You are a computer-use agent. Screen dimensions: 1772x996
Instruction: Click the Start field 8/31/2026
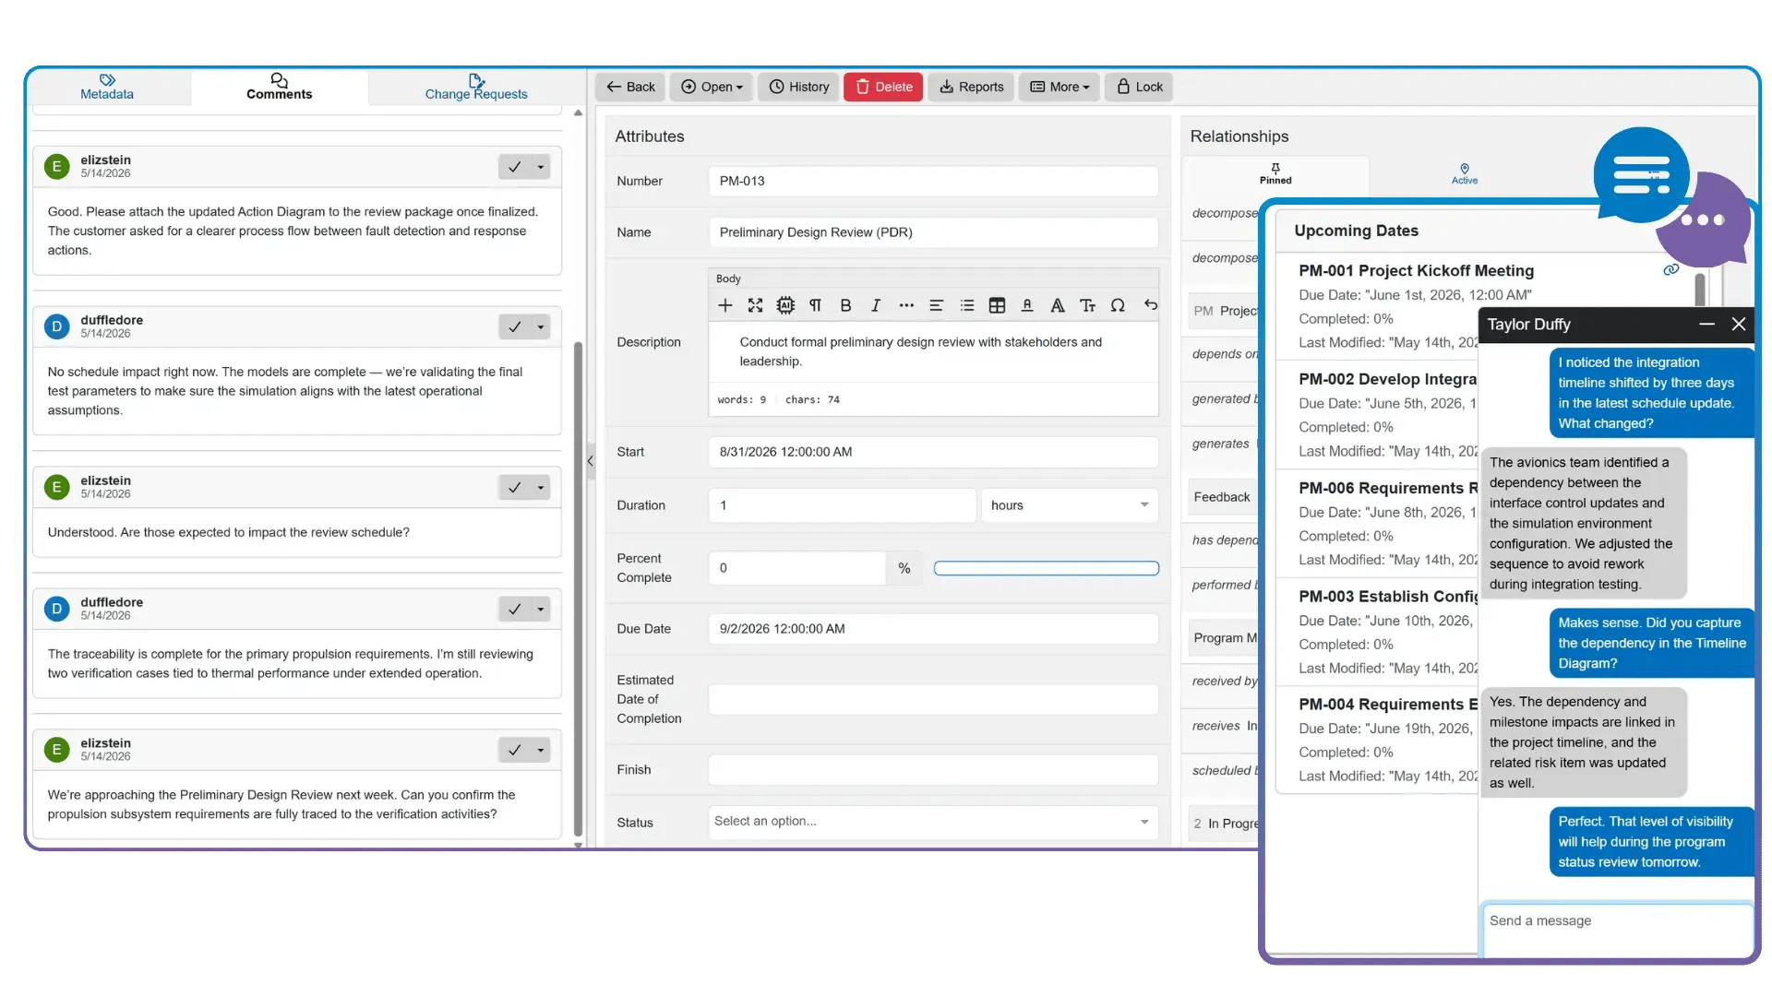click(933, 452)
